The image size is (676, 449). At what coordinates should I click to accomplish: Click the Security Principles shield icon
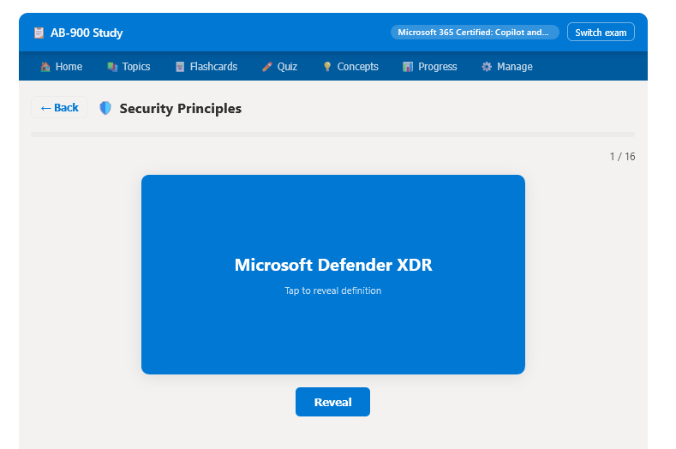coord(105,108)
